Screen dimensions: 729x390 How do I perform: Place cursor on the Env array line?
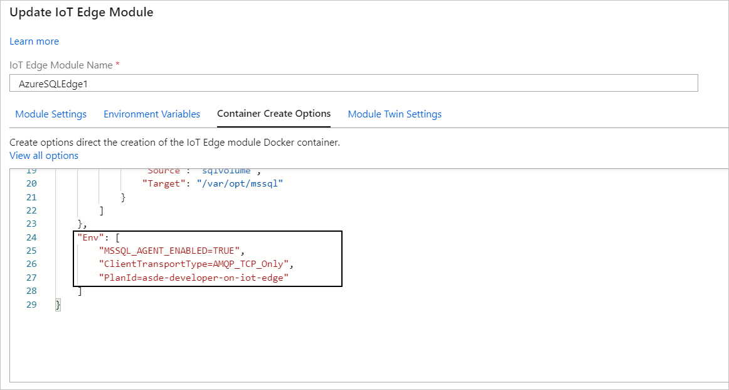(x=94, y=237)
